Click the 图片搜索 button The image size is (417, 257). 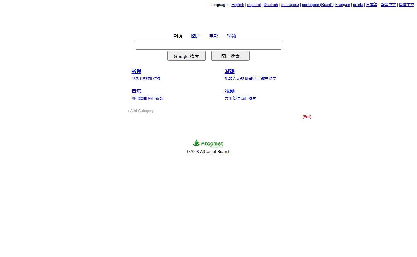click(230, 56)
